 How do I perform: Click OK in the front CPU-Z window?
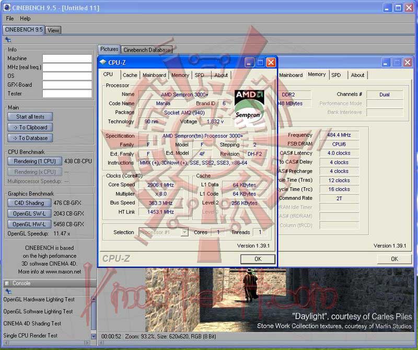[258, 259]
